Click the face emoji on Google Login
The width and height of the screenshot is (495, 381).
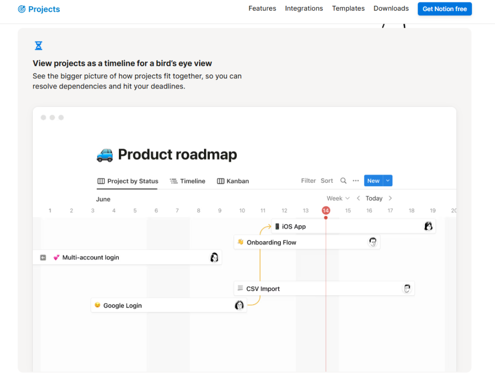[97, 305]
